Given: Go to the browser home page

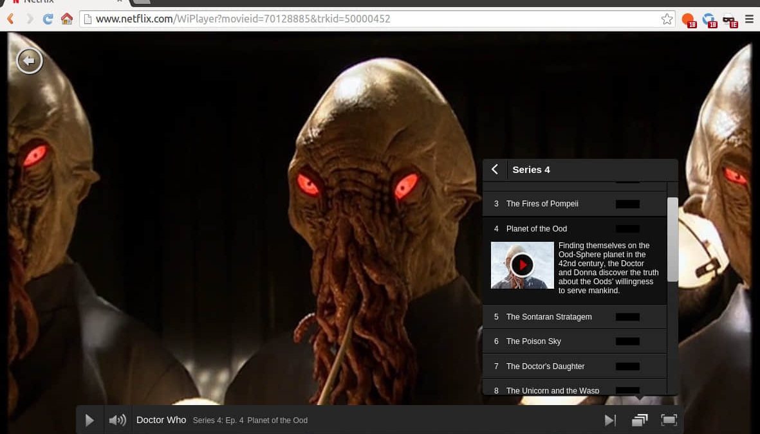Looking at the screenshot, I should tap(67, 19).
